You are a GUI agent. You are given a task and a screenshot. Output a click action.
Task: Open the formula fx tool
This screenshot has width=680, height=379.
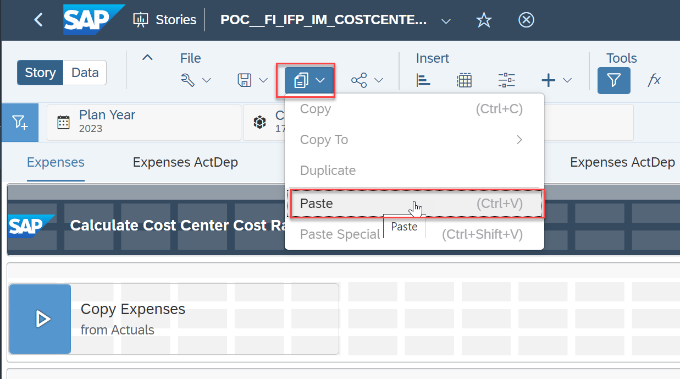(654, 80)
